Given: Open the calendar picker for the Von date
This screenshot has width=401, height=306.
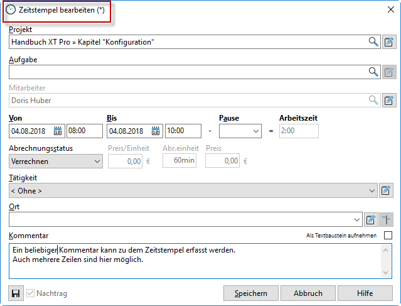Looking at the screenshot, I should click(x=58, y=131).
